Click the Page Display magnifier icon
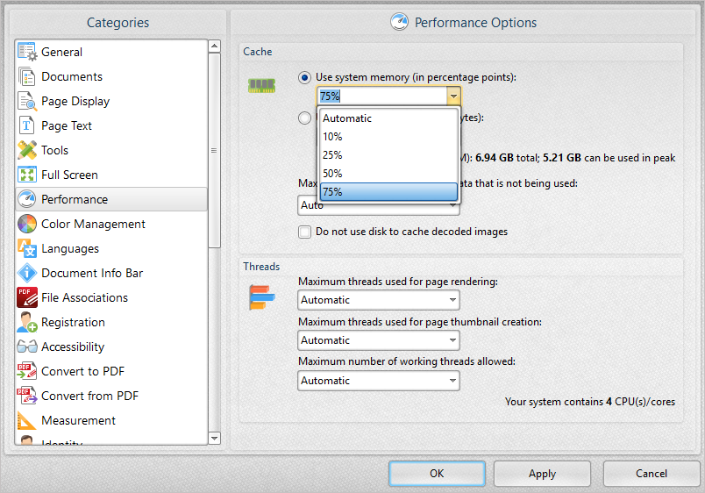The height and width of the screenshot is (493, 705). point(26,101)
